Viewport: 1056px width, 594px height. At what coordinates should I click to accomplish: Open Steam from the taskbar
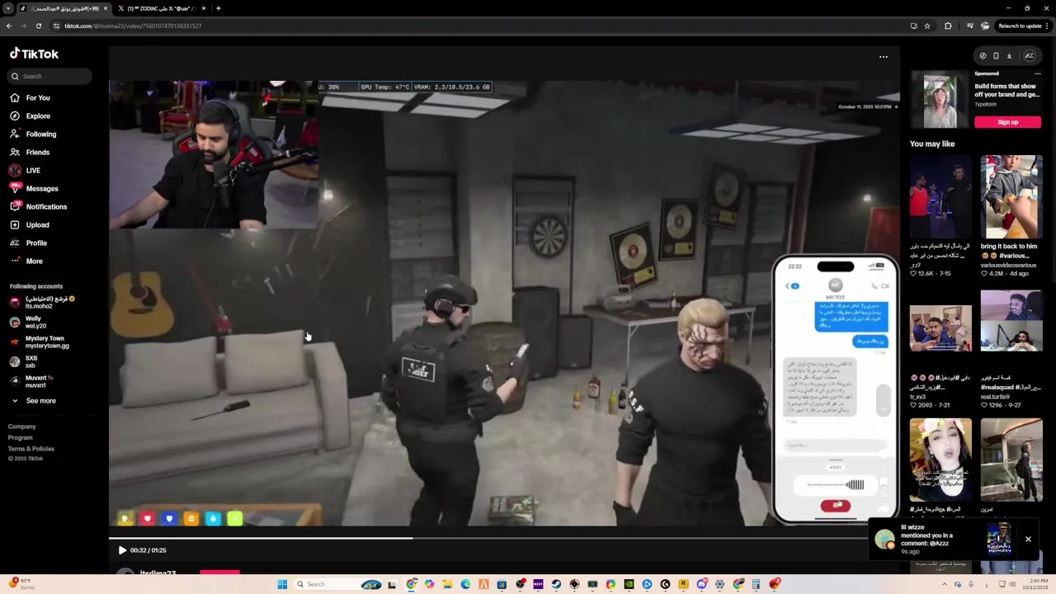[556, 584]
